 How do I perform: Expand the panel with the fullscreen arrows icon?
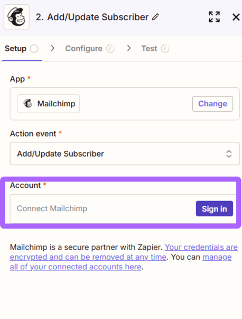pyautogui.click(x=214, y=17)
